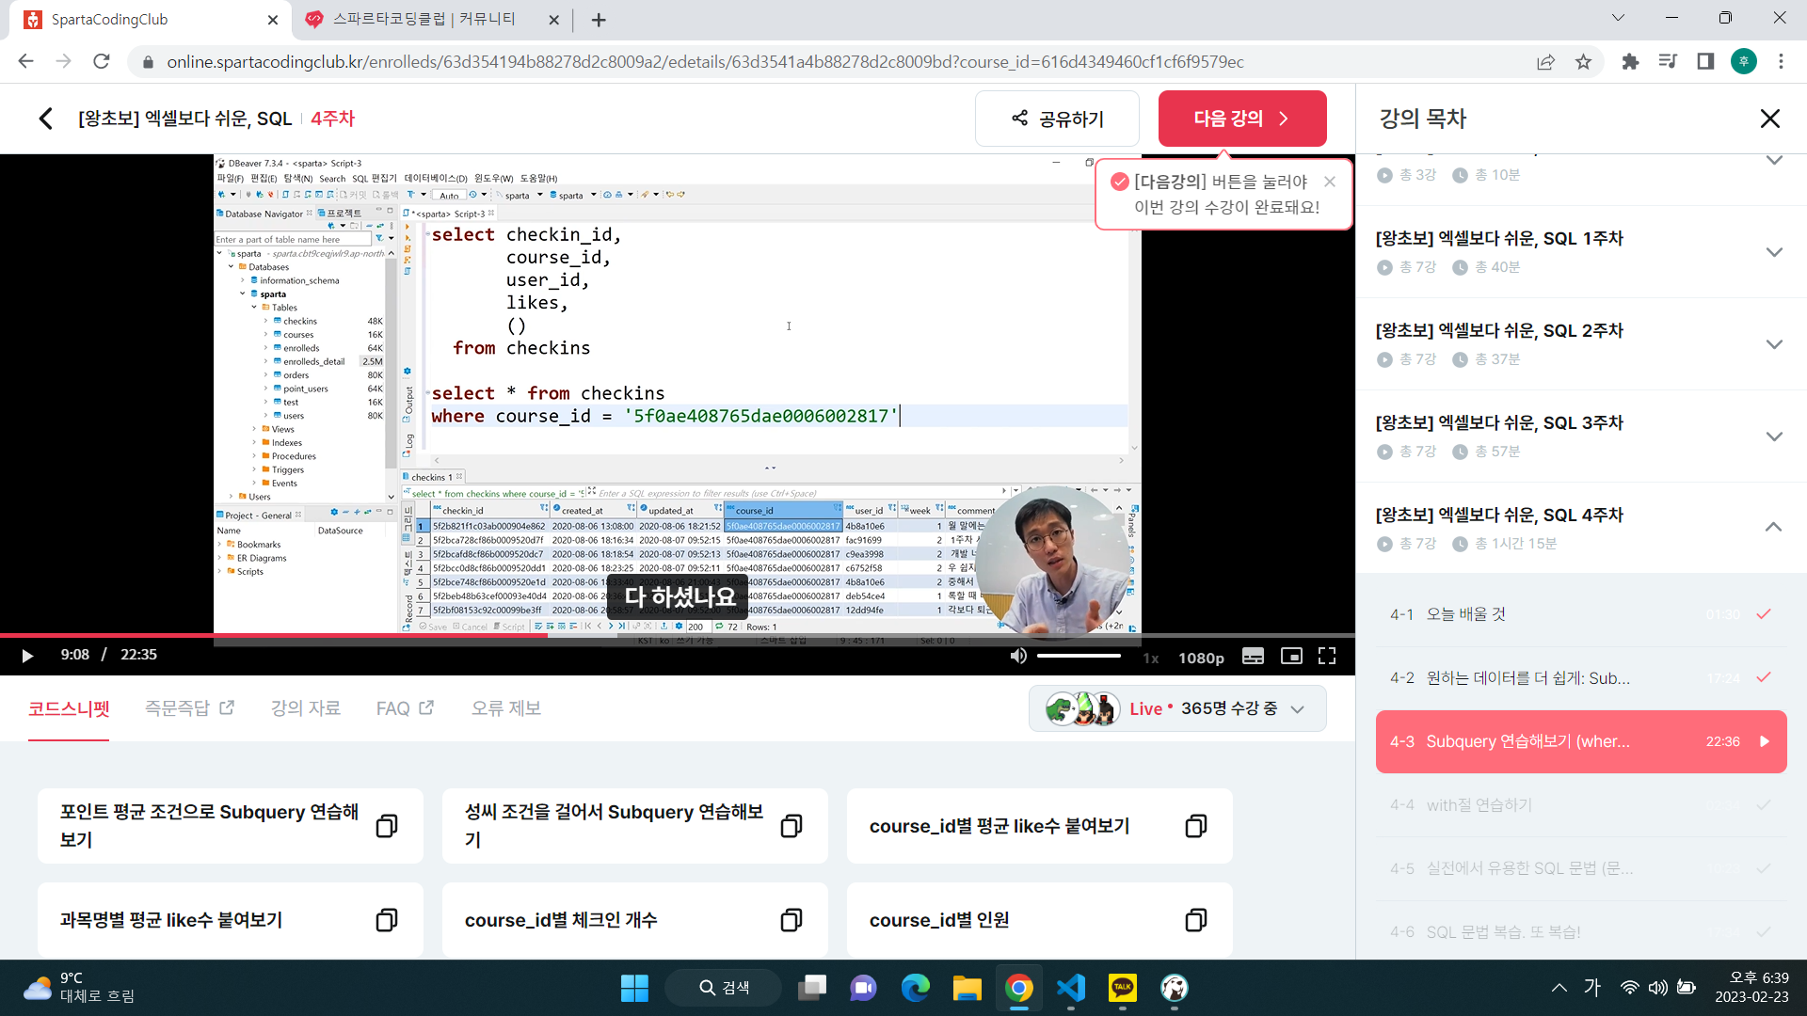
Task: Toggle picture-in-picture mode
Action: click(x=1291, y=657)
